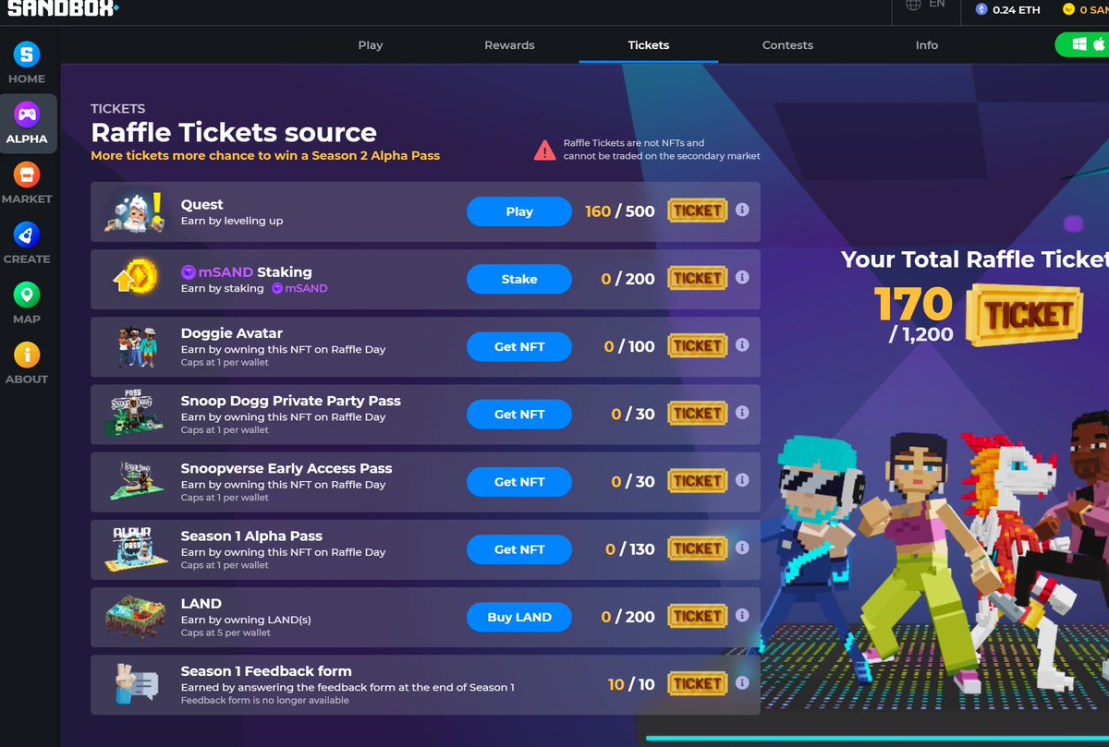Open the Contests tab

coord(788,45)
